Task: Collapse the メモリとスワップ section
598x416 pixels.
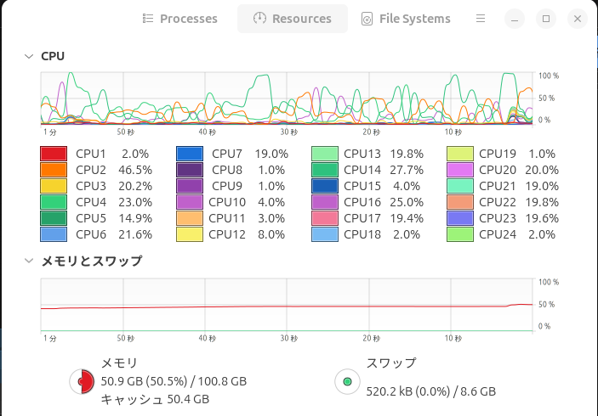Action: pos(29,261)
